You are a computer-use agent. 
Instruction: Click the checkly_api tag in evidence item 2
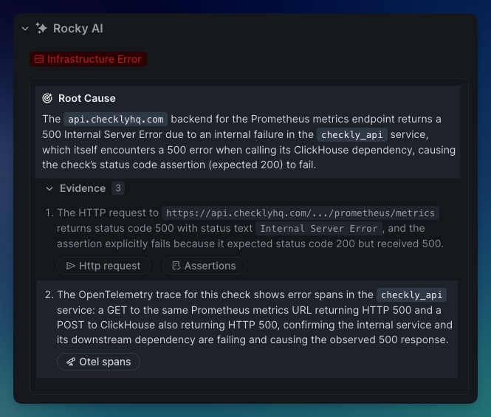coord(411,295)
